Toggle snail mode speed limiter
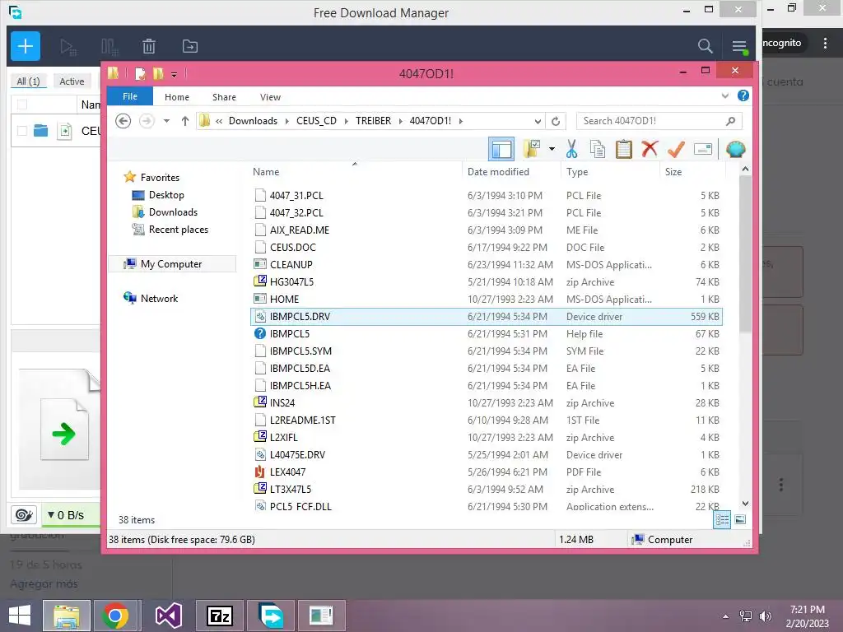 pos(24,515)
